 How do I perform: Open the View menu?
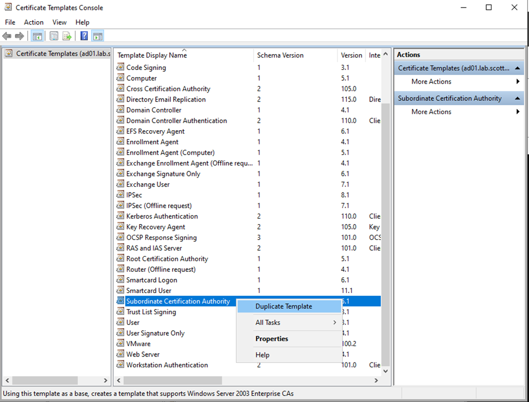click(x=60, y=22)
